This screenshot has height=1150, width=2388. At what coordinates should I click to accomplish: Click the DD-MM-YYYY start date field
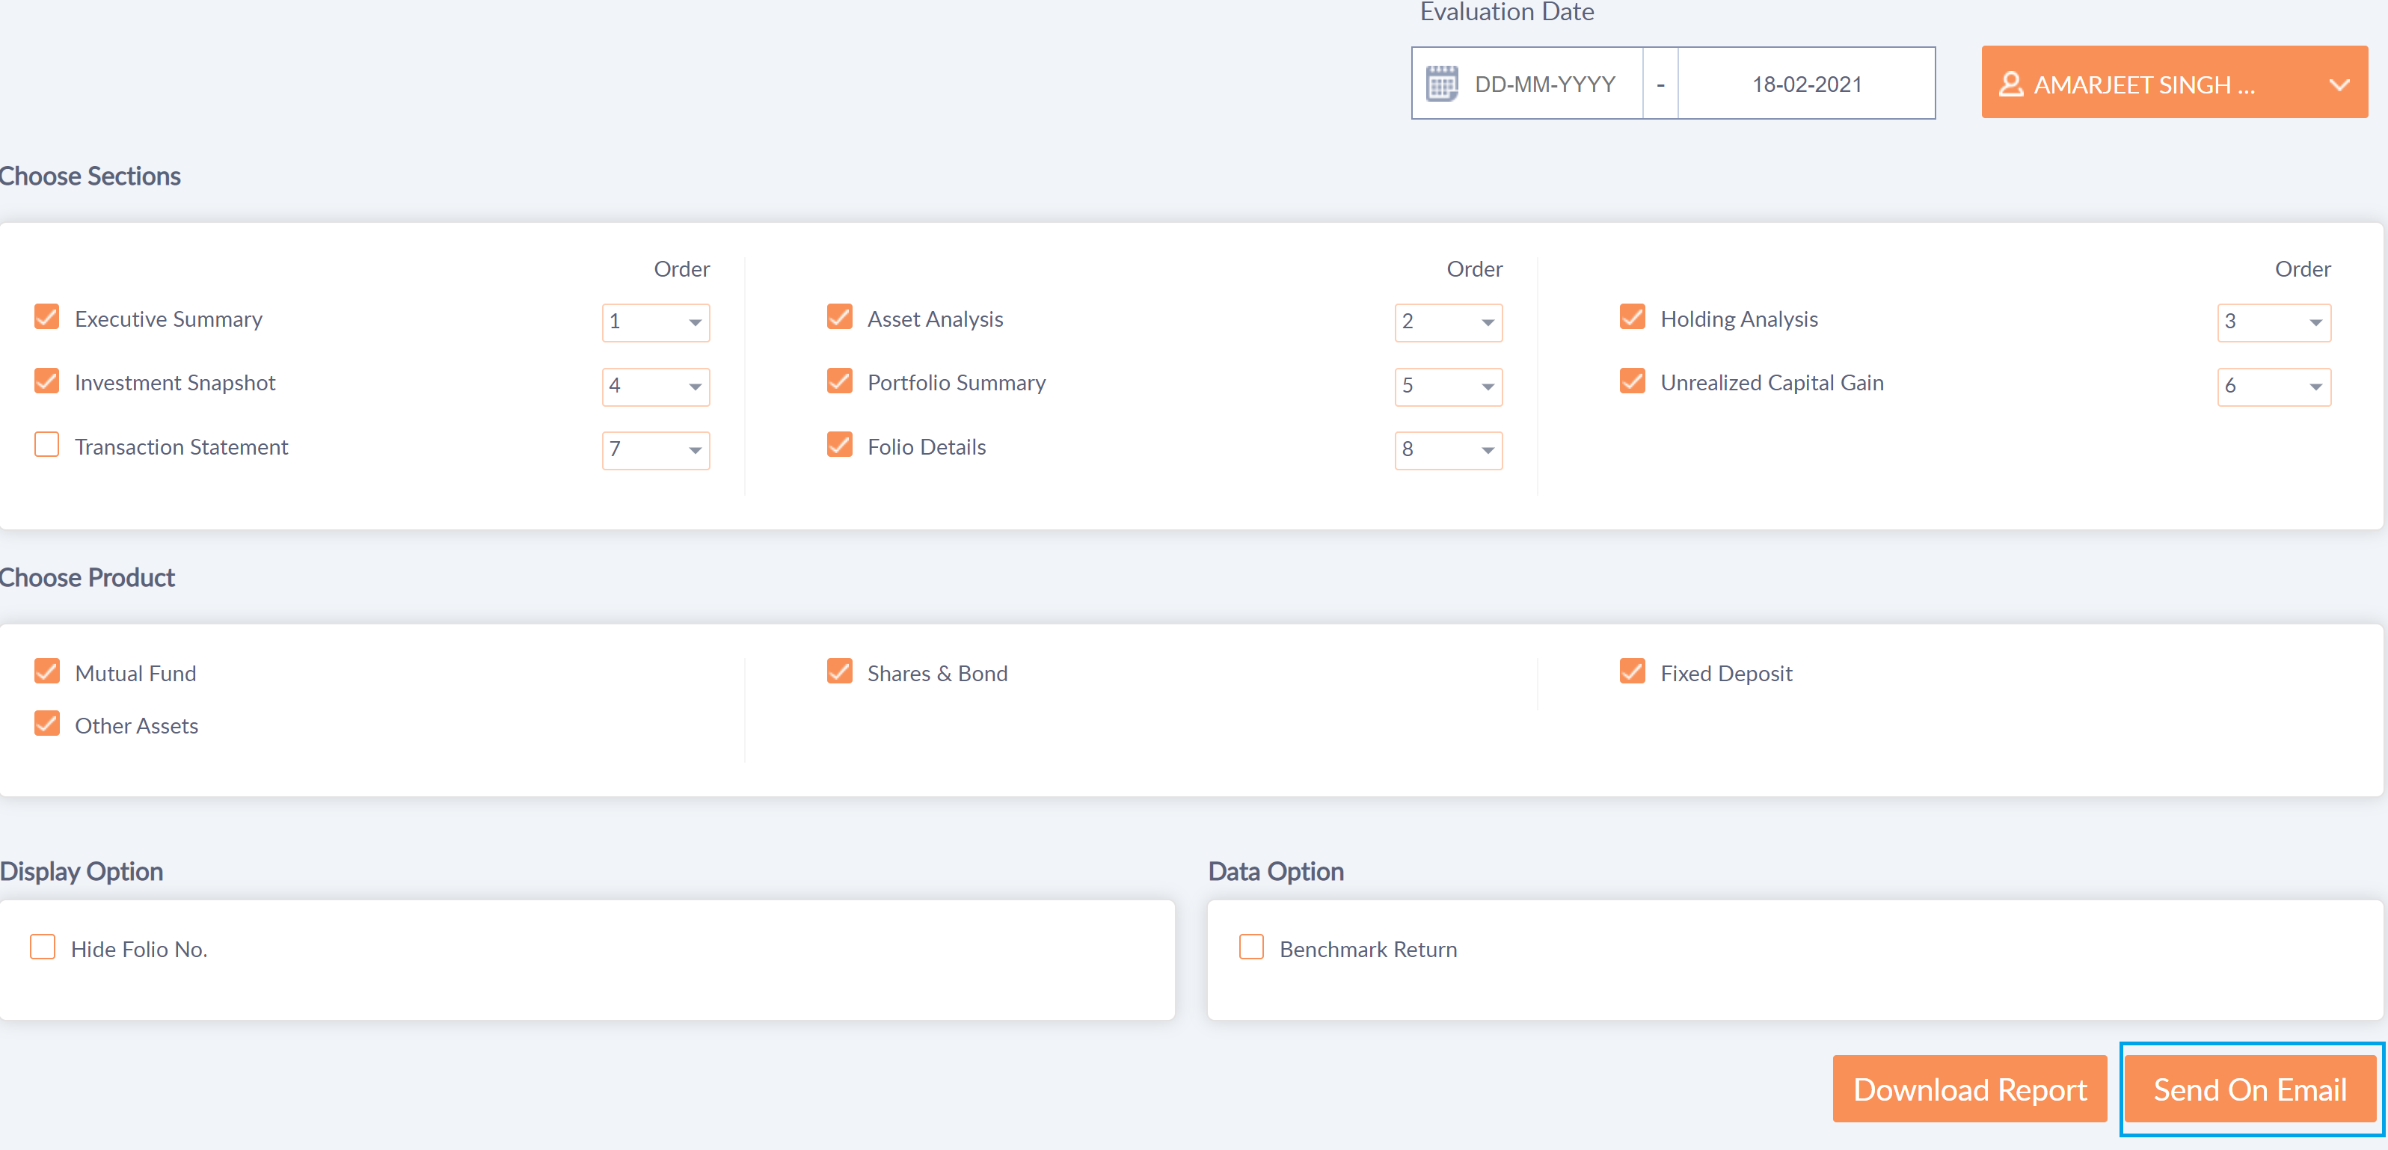point(1544,84)
